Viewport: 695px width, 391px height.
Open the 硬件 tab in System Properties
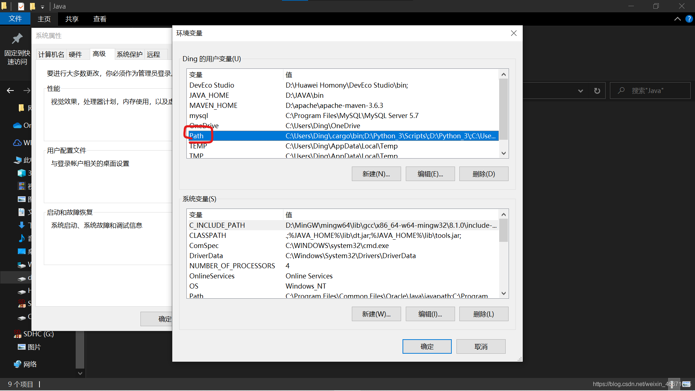pos(75,54)
